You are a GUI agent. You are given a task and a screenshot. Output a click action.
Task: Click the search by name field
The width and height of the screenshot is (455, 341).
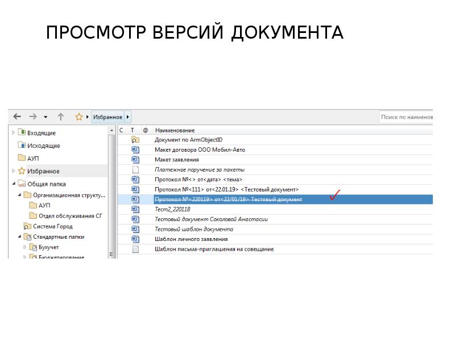406,117
